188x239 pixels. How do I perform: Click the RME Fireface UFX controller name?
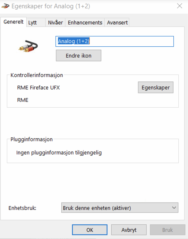[x=38, y=88]
